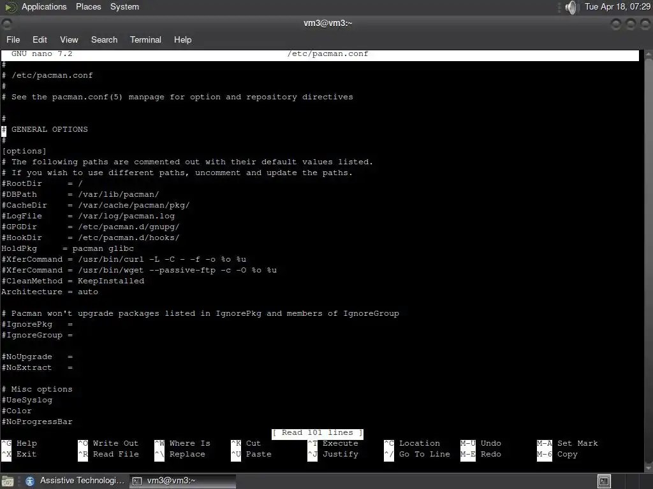Open the terminal Search menu
This screenshot has width=653, height=489.
(x=104, y=39)
